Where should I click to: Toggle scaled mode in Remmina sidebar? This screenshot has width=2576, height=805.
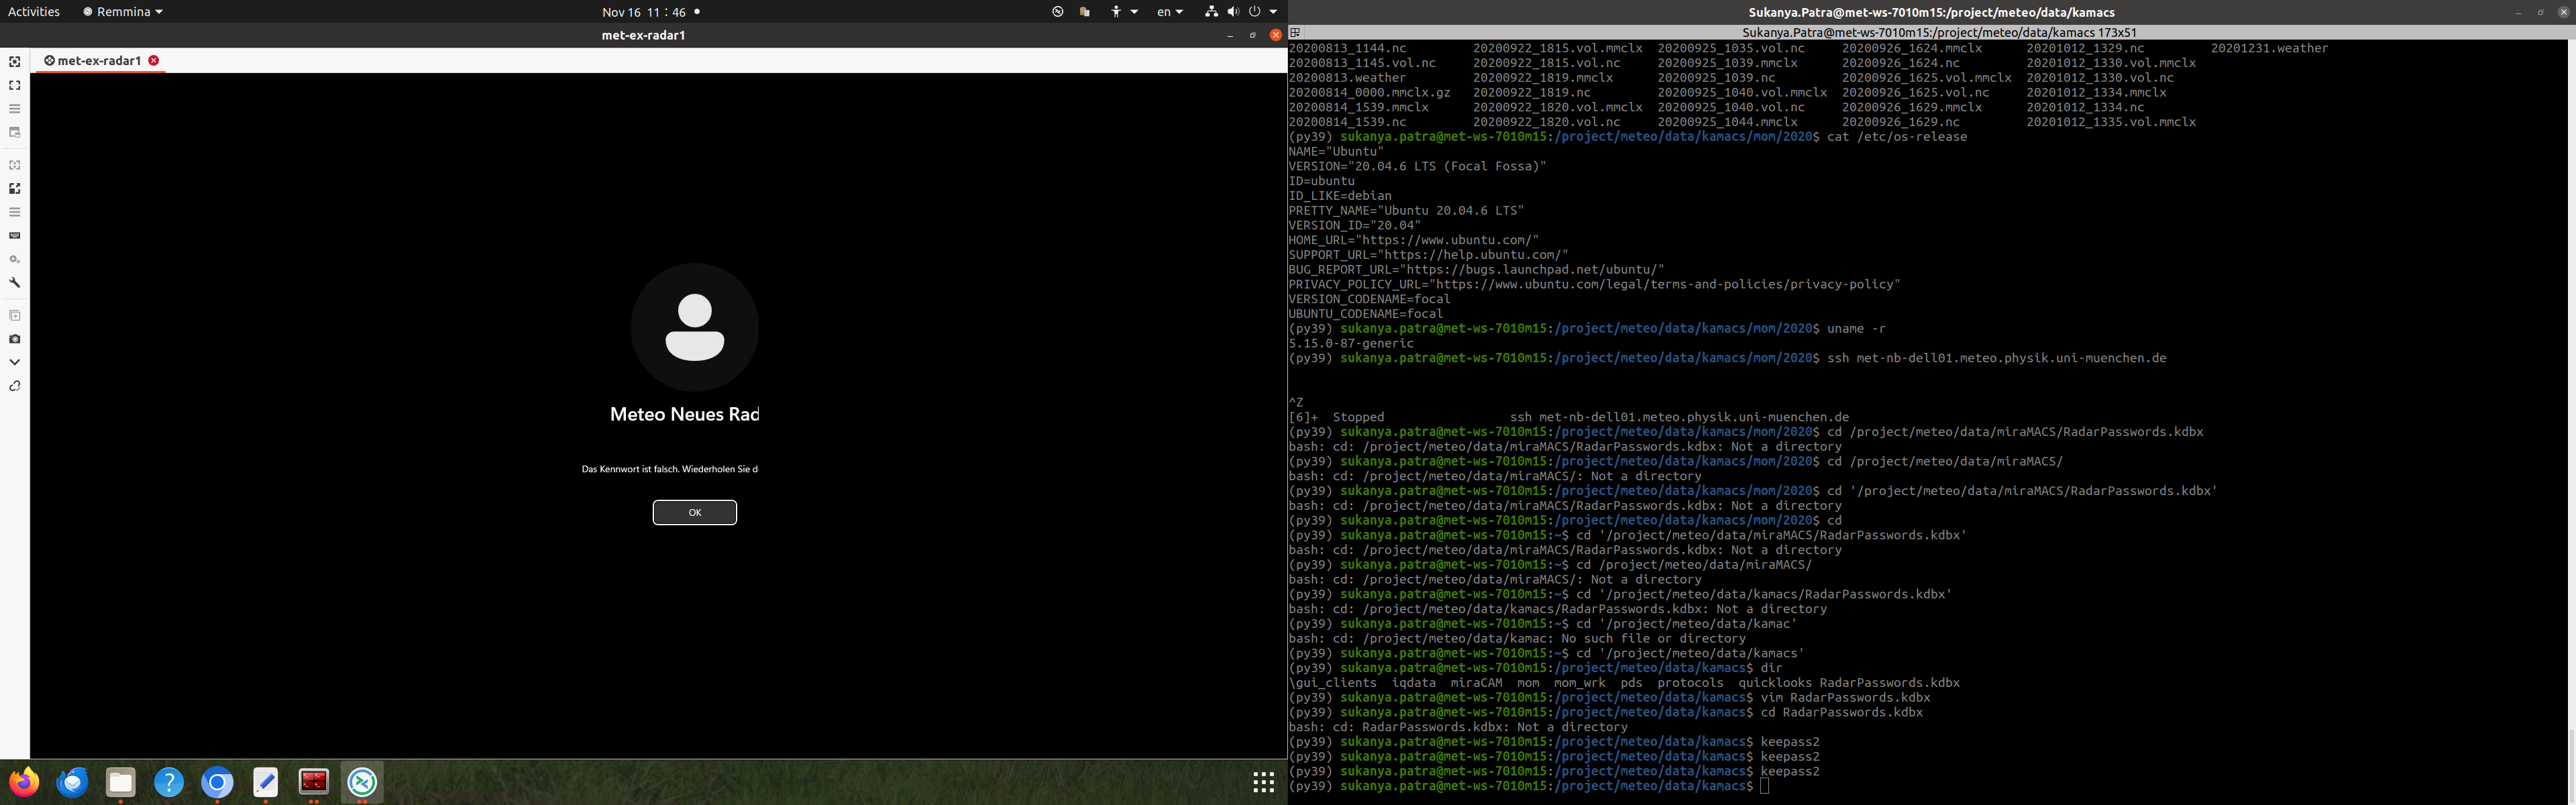(14, 189)
